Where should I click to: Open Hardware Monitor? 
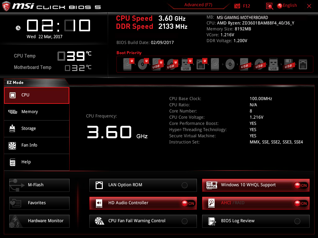pyautogui.click(x=39, y=221)
